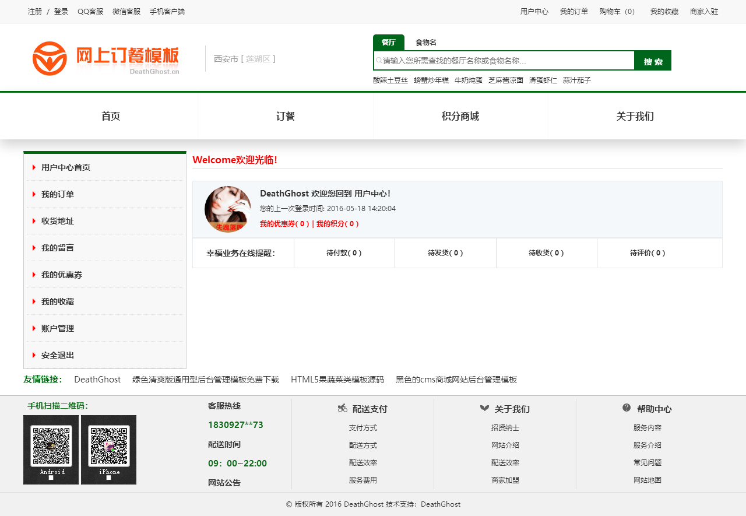Image resolution: width=746 pixels, height=516 pixels.
Task: Click the leaf icon beside 关于我们
Action: pyautogui.click(x=484, y=408)
